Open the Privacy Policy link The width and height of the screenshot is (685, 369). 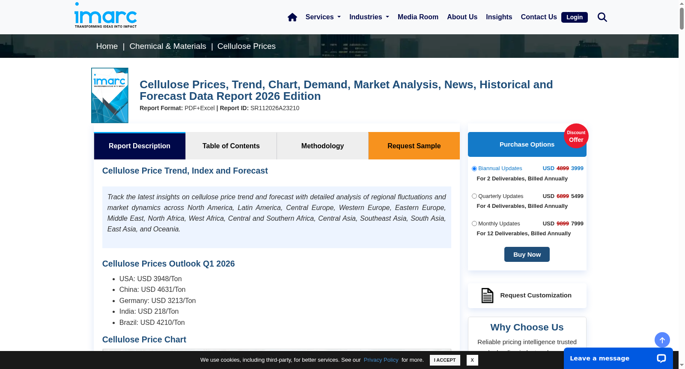381,360
